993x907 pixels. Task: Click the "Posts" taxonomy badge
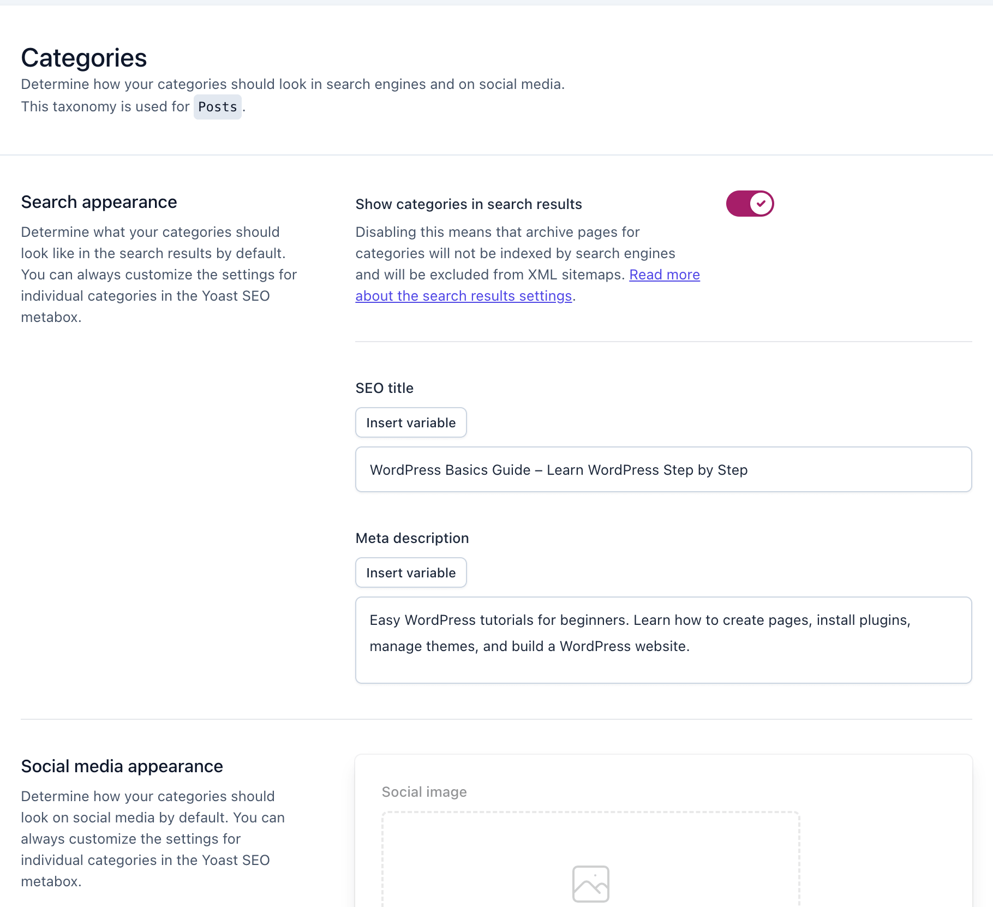click(217, 106)
